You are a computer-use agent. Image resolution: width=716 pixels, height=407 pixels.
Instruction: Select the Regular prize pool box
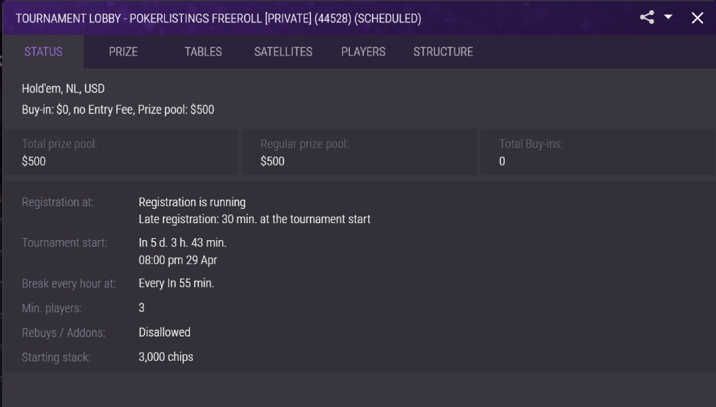(x=359, y=152)
